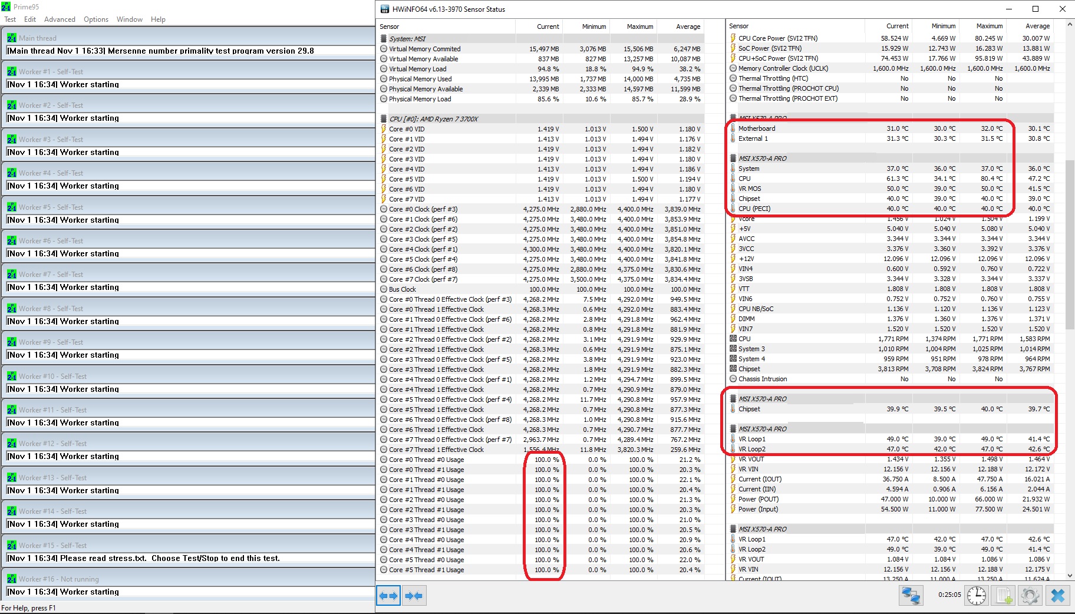Click the collapse columns arrows button in HWiNFO
Viewport: 1075px width, 614px height.
coord(414,596)
